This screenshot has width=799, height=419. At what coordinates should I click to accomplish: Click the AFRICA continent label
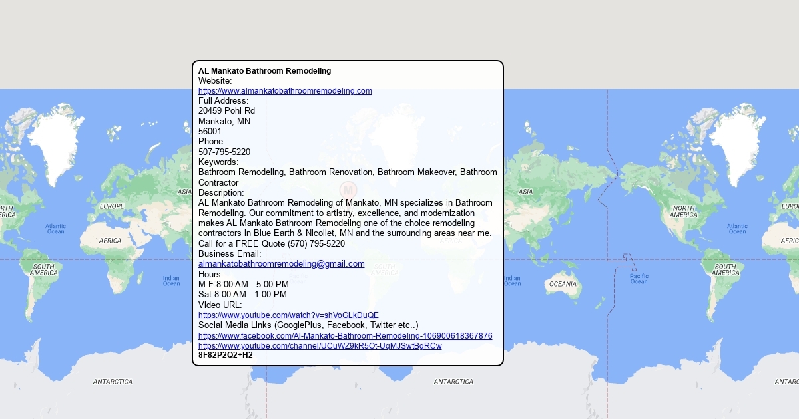(x=110, y=241)
